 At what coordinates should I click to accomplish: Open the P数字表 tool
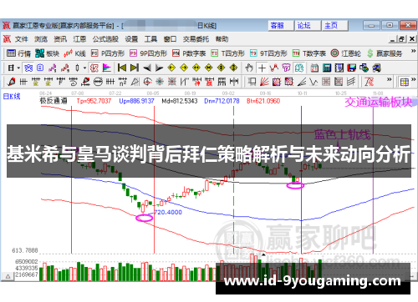coord(189,53)
